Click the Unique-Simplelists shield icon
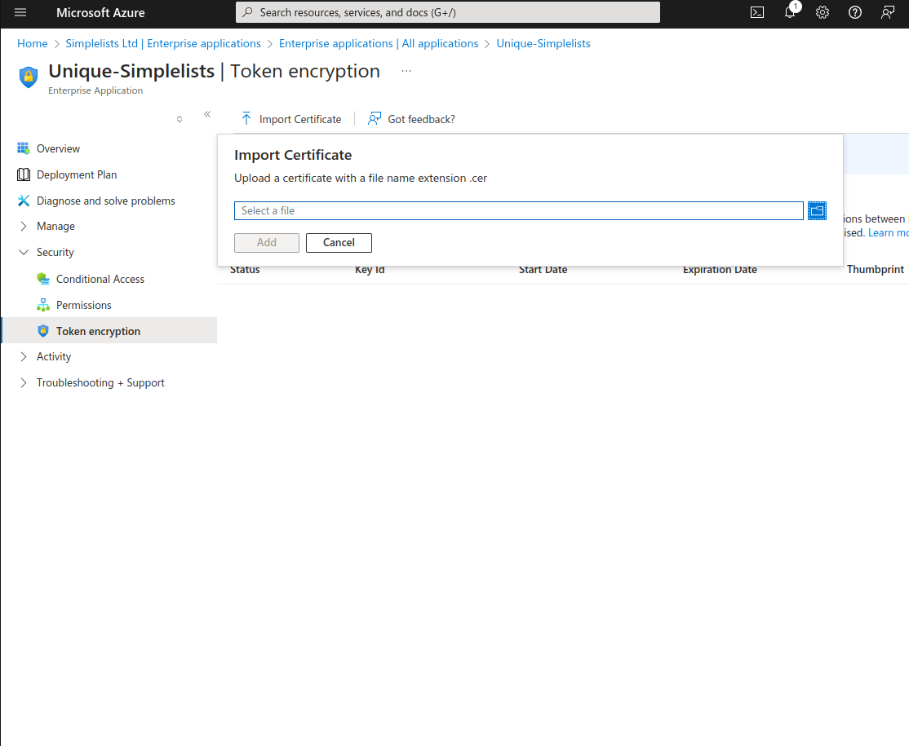The height and width of the screenshot is (746, 909). click(x=29, y=77)
